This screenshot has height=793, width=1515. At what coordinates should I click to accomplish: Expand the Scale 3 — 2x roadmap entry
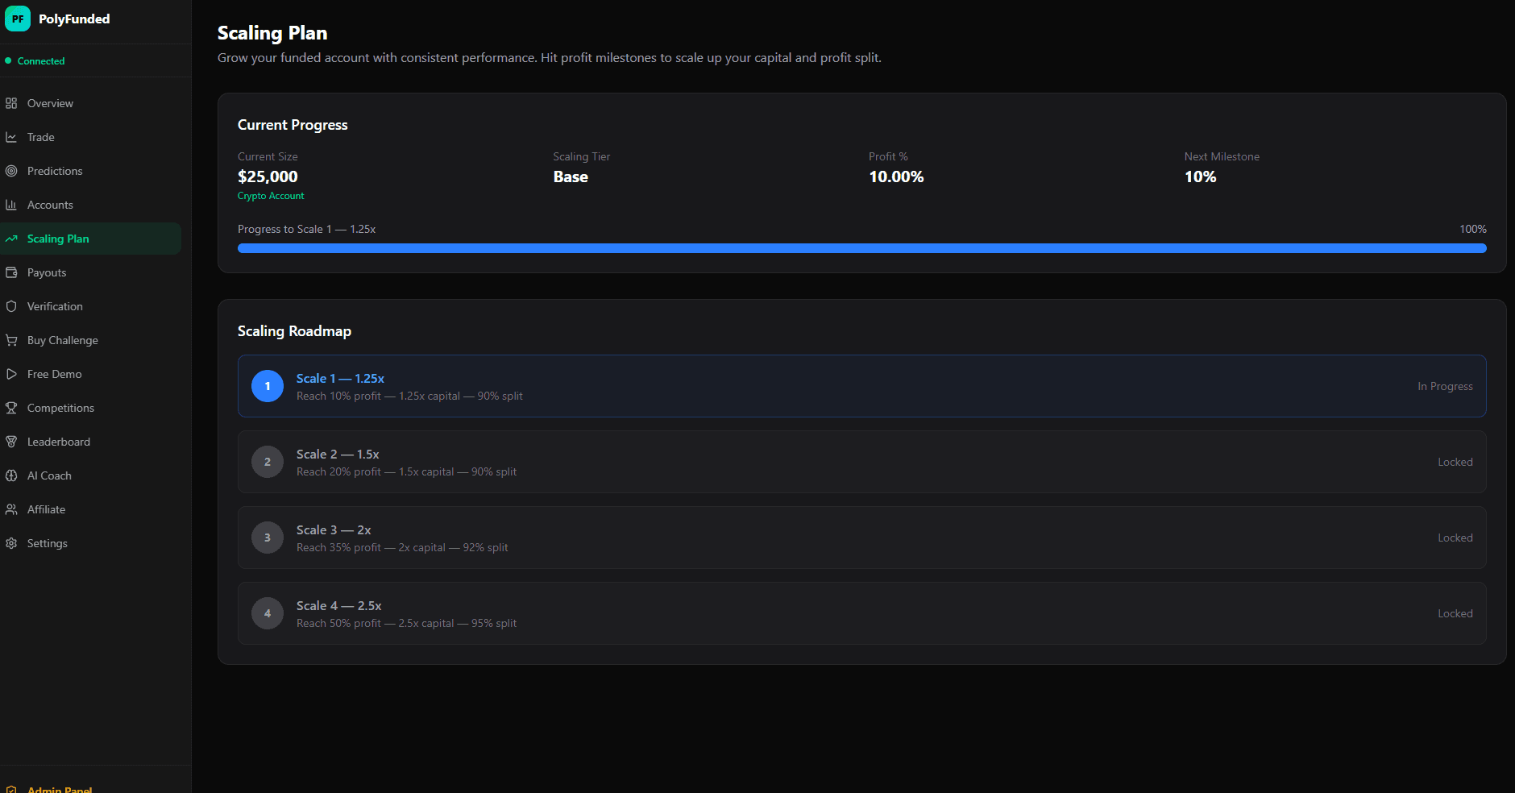tap(861, 538)
